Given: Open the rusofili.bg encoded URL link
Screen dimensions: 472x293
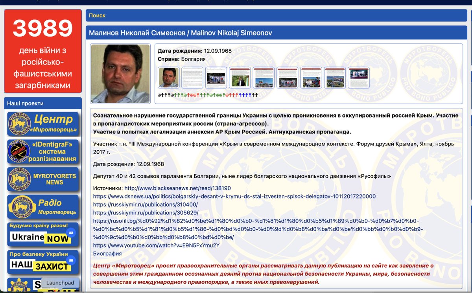Looking at the screenshot, I should tap(258, 229).
